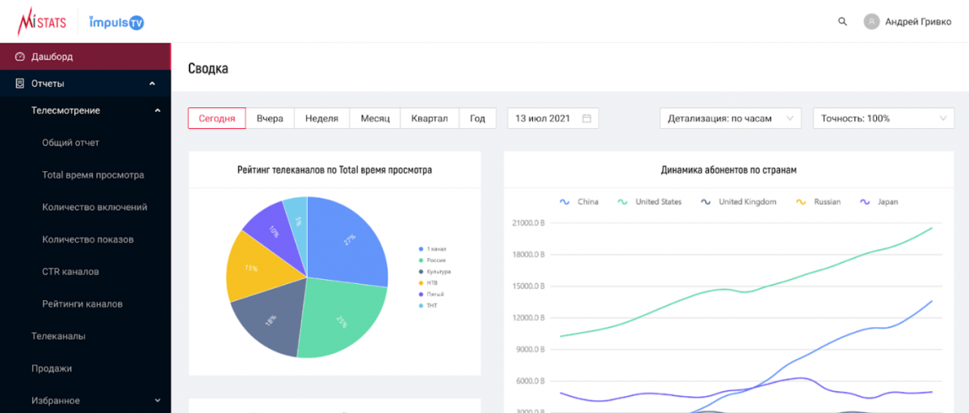Viewport: 969px width, 413px height.
Task: Open the Детализация: по часам dropdown
Action: 730,119
